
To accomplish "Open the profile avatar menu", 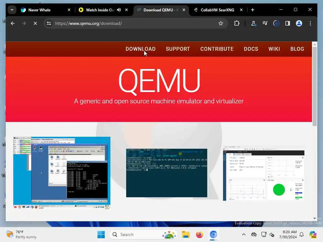I will (x=299, y=23).
